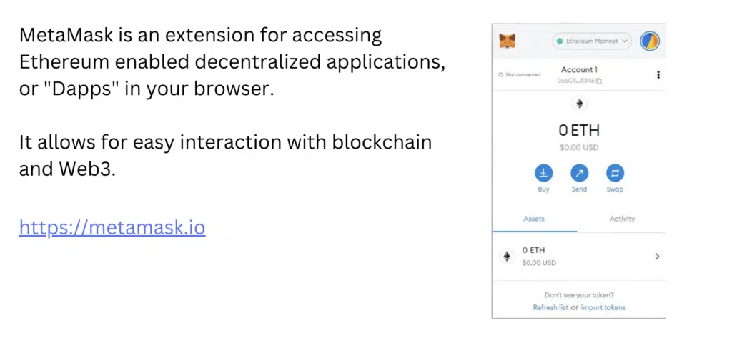Screen dimensions: 732x338
Task: Click the import tokens link
Action: pyautogui.click(x=603, y=308)
